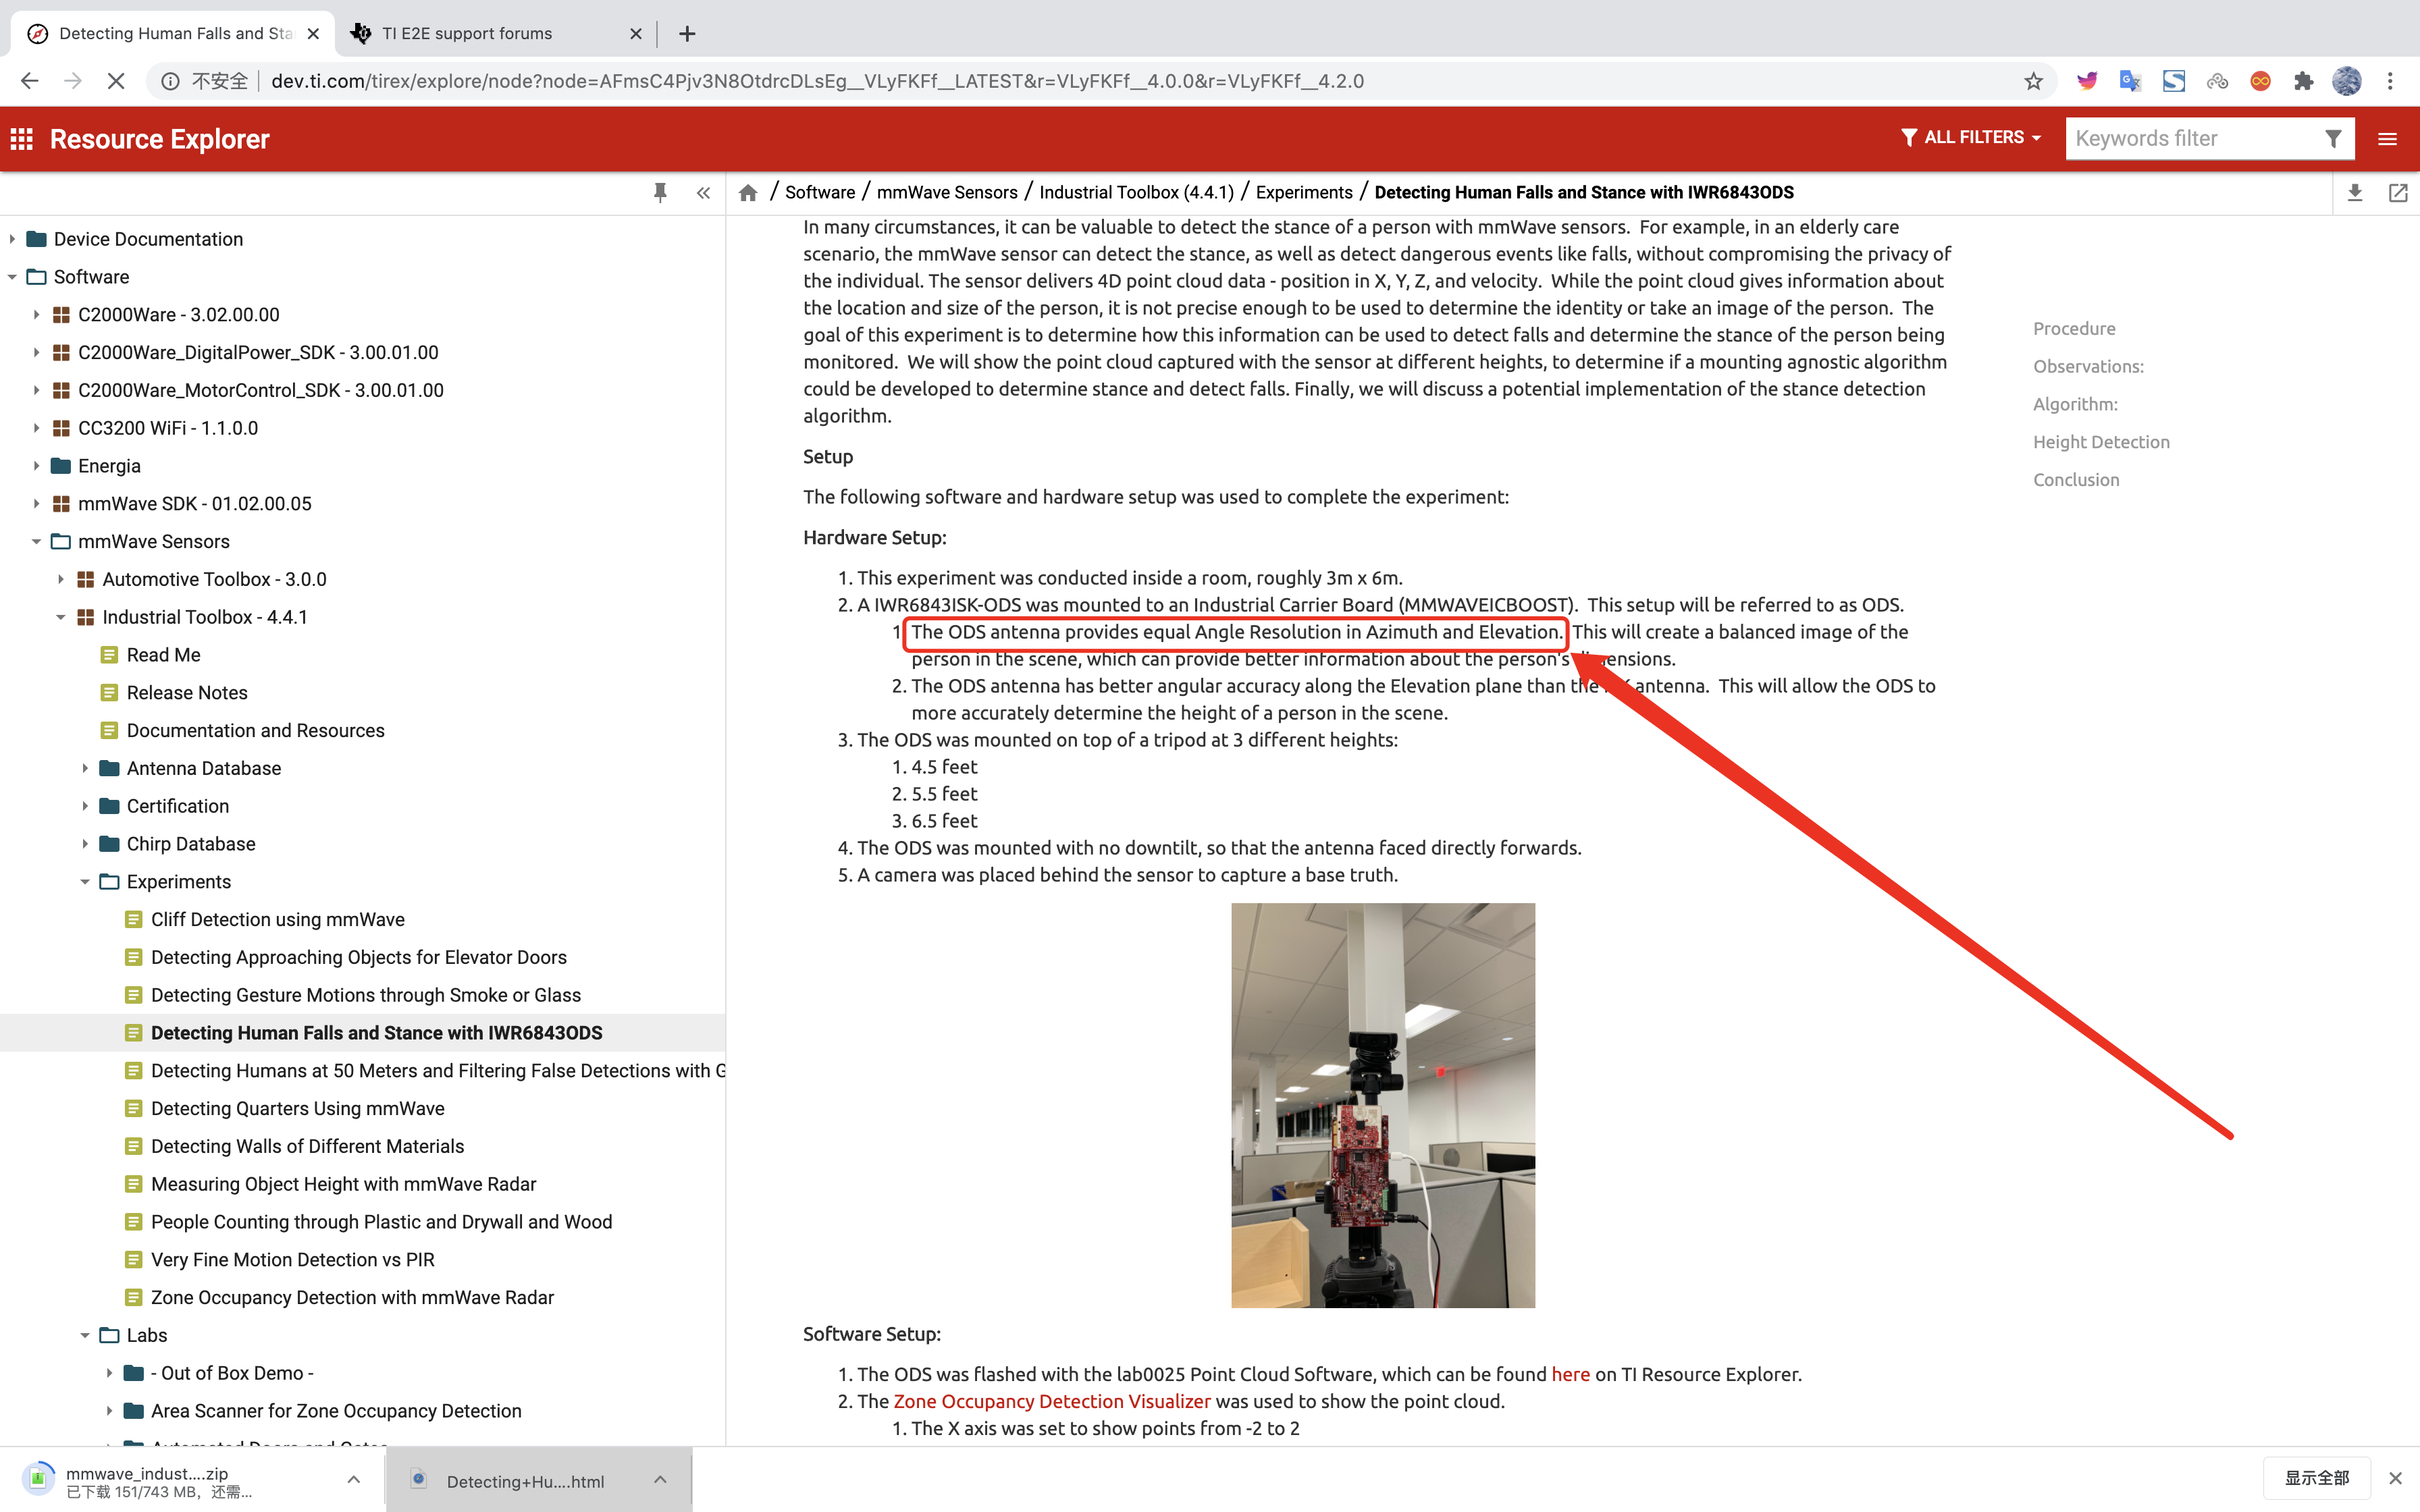This screenshot has height=1512, width=2420.
Task: Go to home via breadcrumb house icon
Action: click(x=748, y=193)
